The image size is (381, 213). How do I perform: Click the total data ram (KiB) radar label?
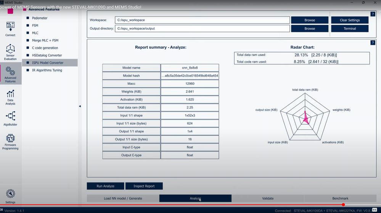click(x=305, y=90)
